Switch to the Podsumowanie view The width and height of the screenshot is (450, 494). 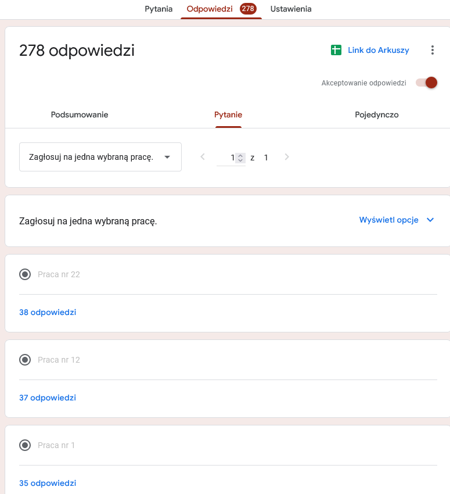pyautogui.click(x=80, y=114)
